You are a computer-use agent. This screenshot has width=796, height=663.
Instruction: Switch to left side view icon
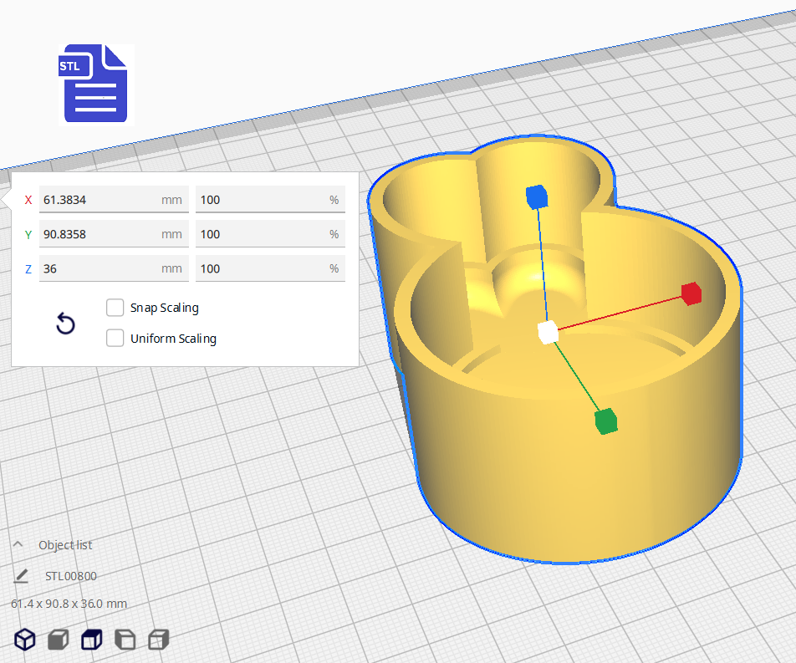tap(124, 640)
